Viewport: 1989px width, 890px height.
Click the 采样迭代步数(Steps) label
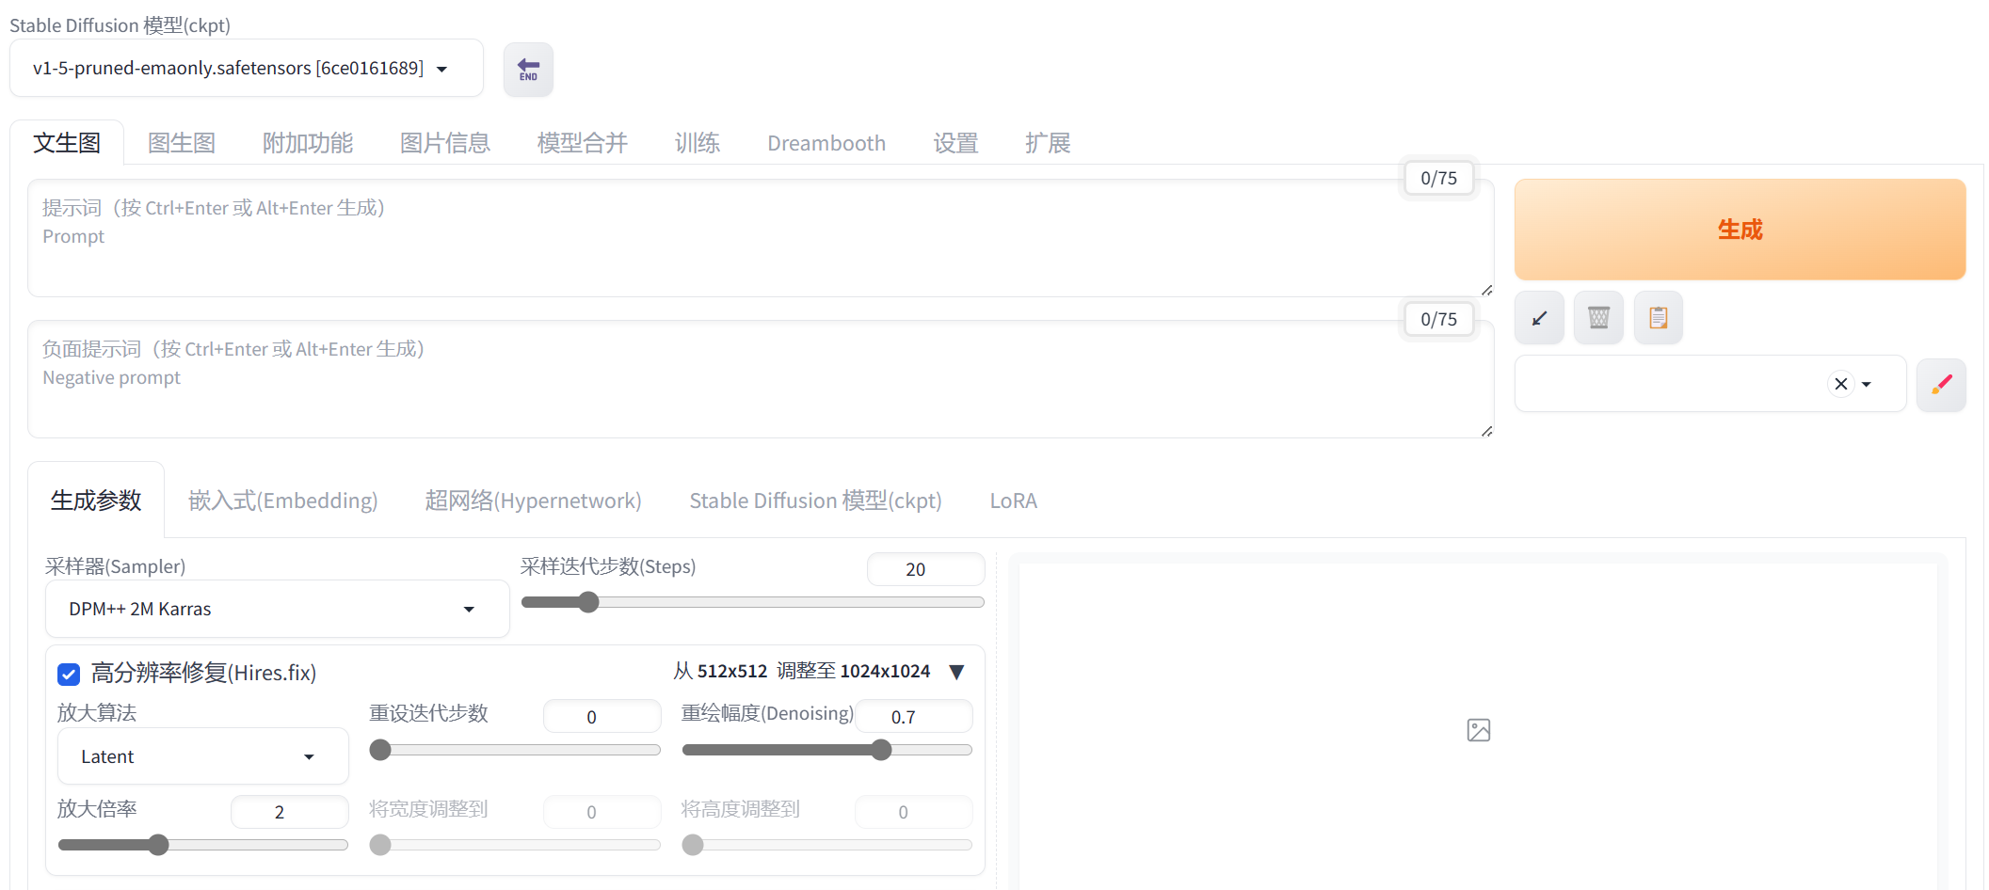608,566
